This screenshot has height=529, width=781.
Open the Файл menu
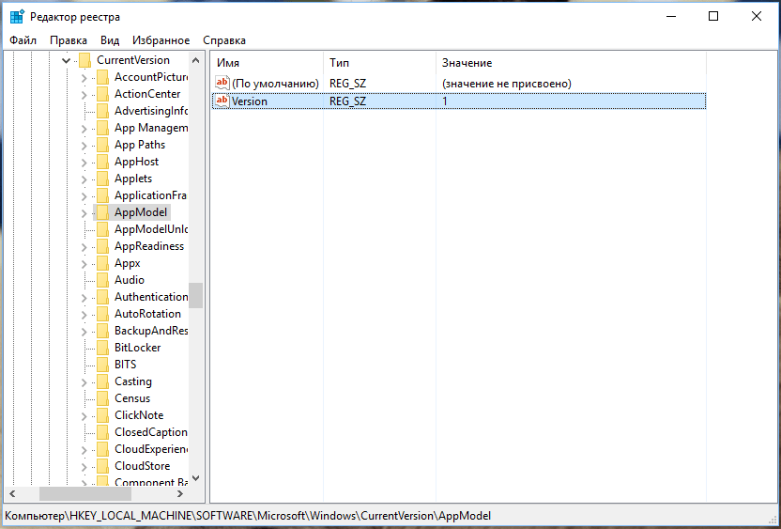(23, 40)
